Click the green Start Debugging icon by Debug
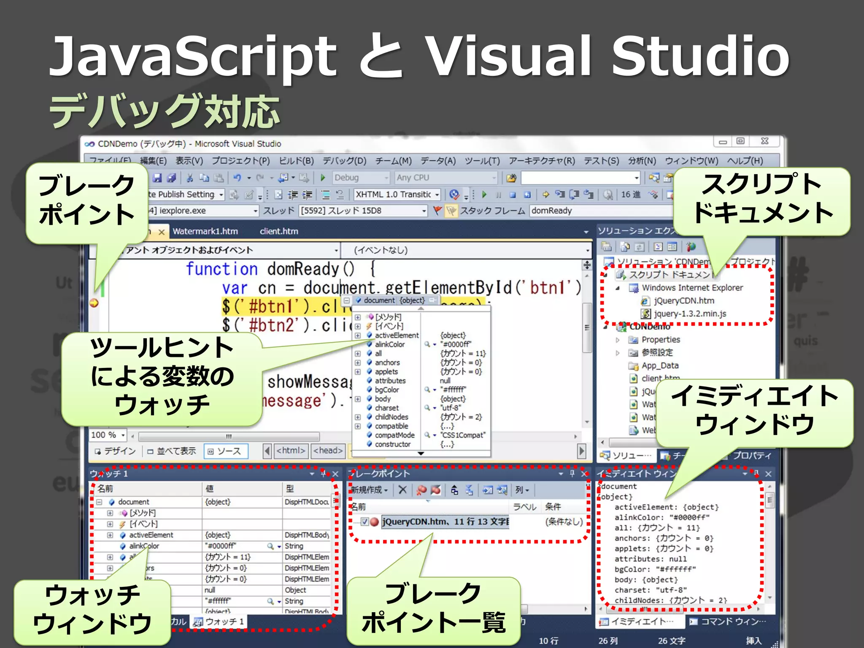This screenshot has width=864, height=648. 323,178
